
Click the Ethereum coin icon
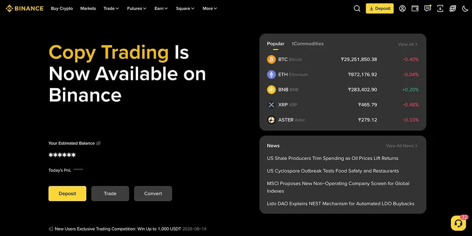pyautogui.click(x=271, y=74)
